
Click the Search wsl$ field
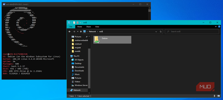[x=192, y=31]
